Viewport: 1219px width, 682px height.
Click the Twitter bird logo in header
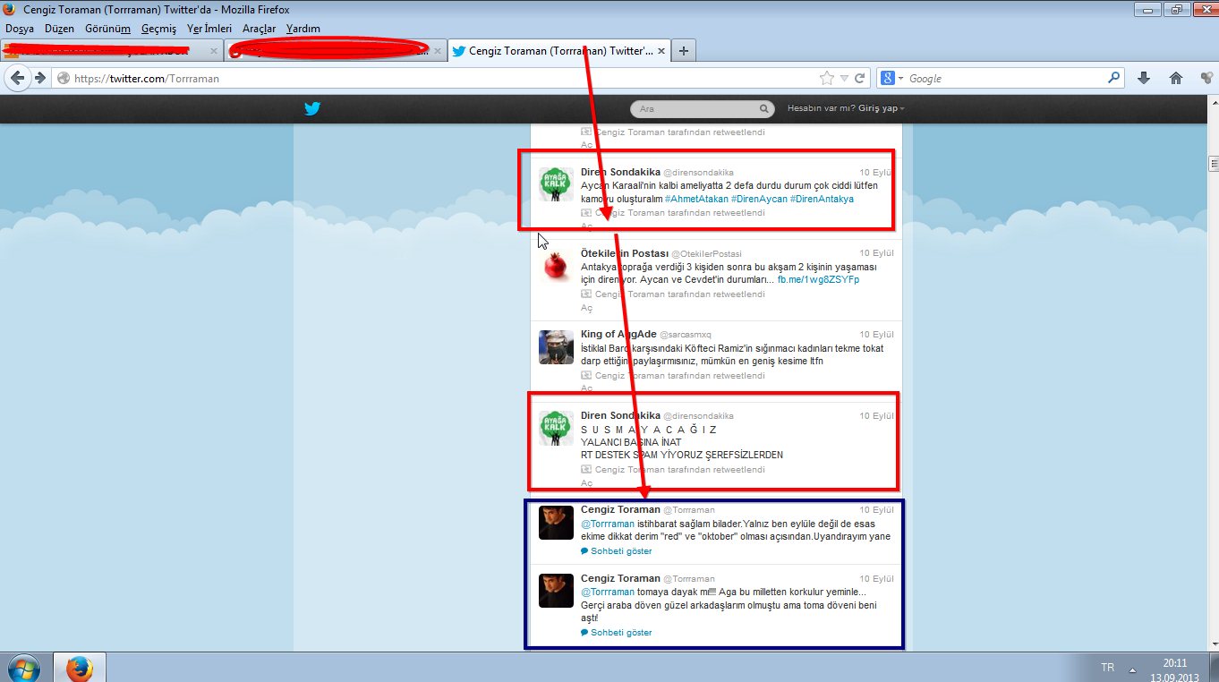tap(311, 109)
